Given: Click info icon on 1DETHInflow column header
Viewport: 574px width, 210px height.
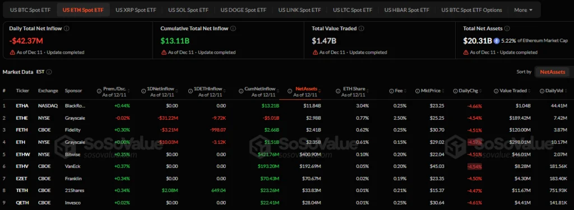Looking at the screenshot, I should pyautogui.click(x=191, y=91).
